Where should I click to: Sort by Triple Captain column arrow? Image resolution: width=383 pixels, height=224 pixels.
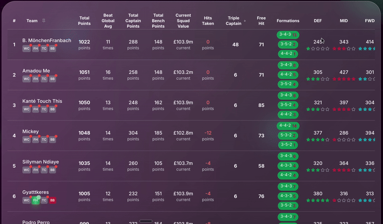pos(245,21)
